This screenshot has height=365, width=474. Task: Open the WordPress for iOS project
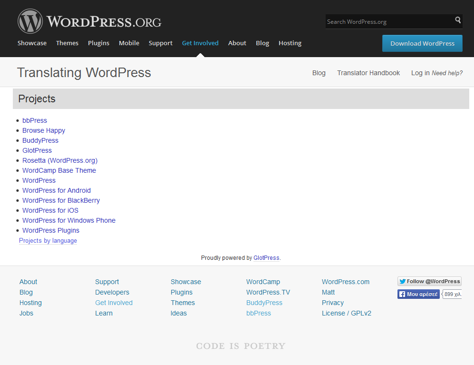[x=50, y=210]
